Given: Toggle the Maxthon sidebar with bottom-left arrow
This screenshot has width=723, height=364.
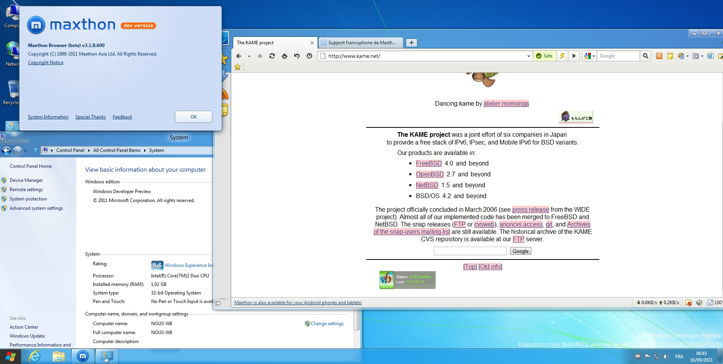Looking at the screenshot, I should [218, 303].
